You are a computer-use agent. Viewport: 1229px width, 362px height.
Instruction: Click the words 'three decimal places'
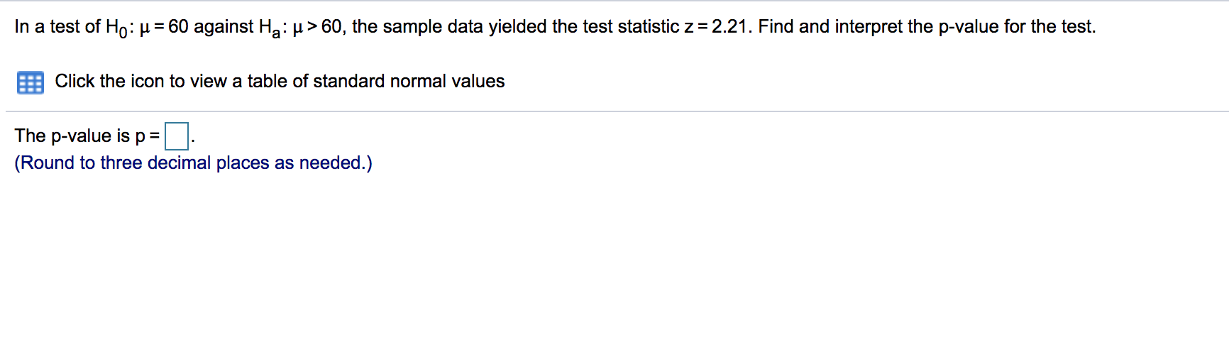[185, 163]
